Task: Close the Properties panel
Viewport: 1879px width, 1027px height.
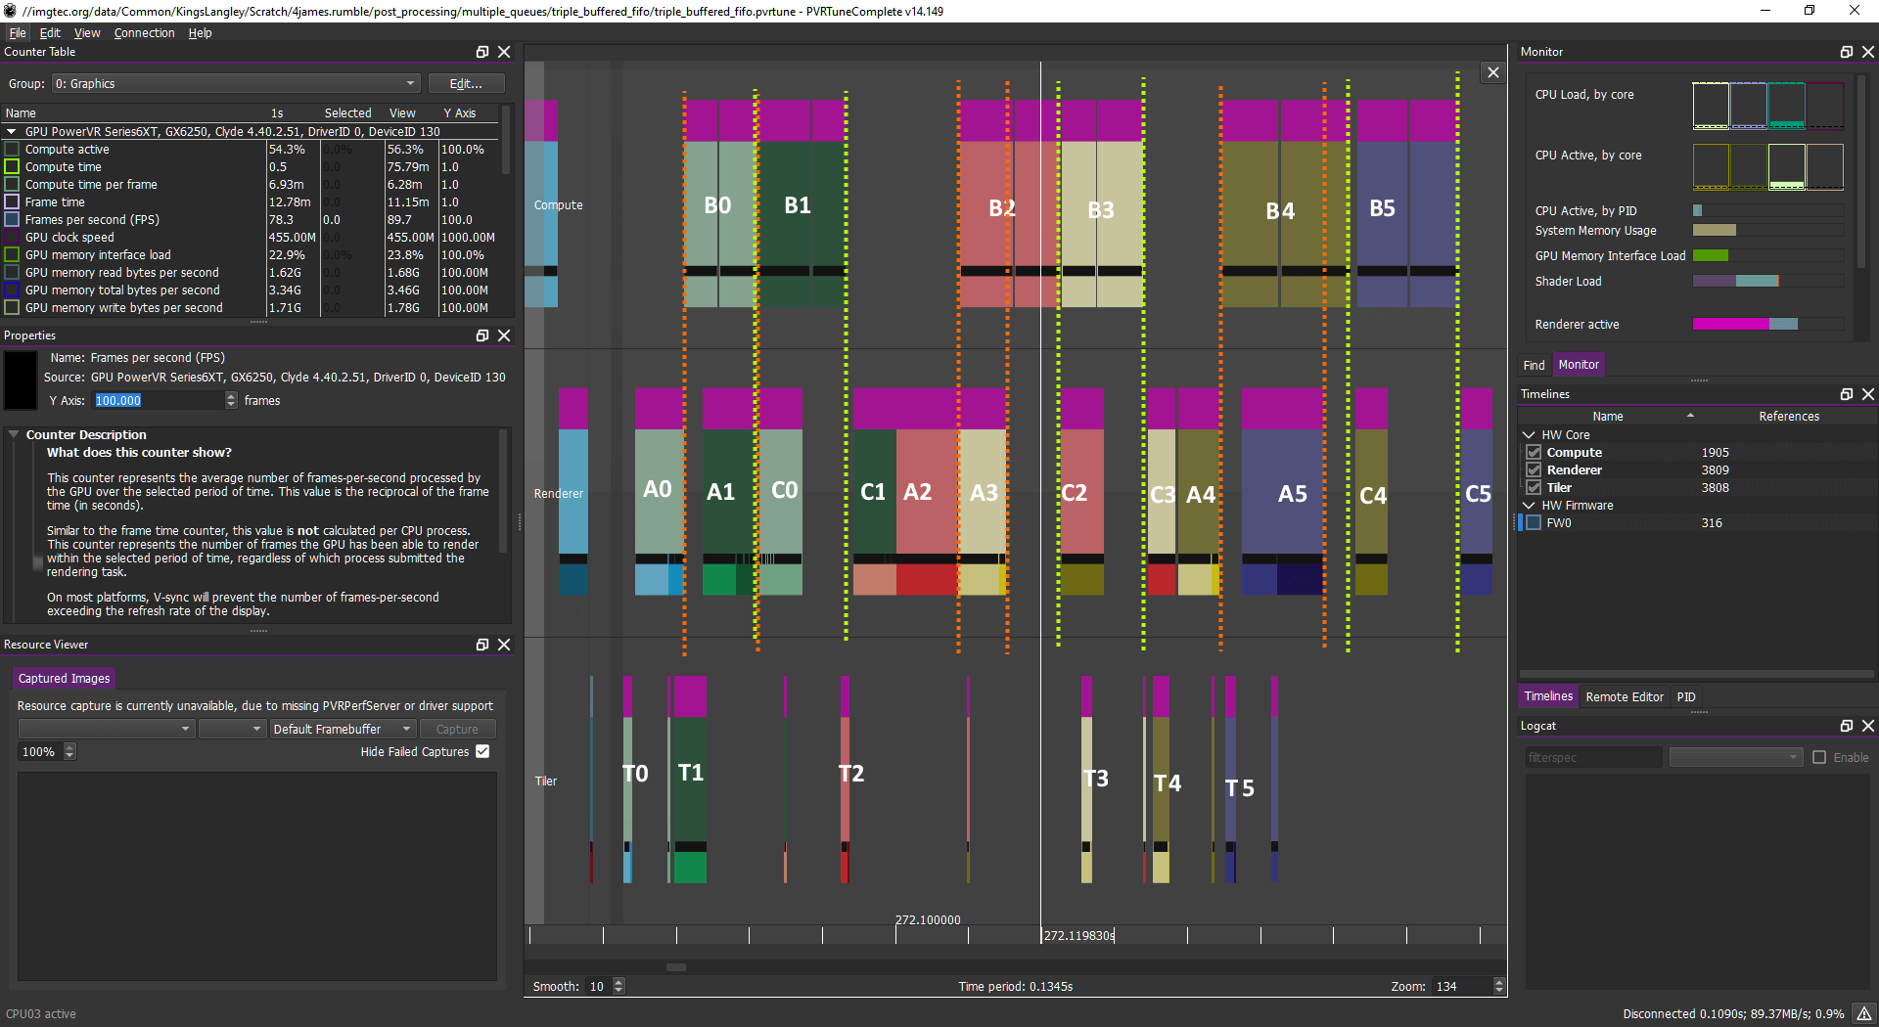Action: pos(504,335)
